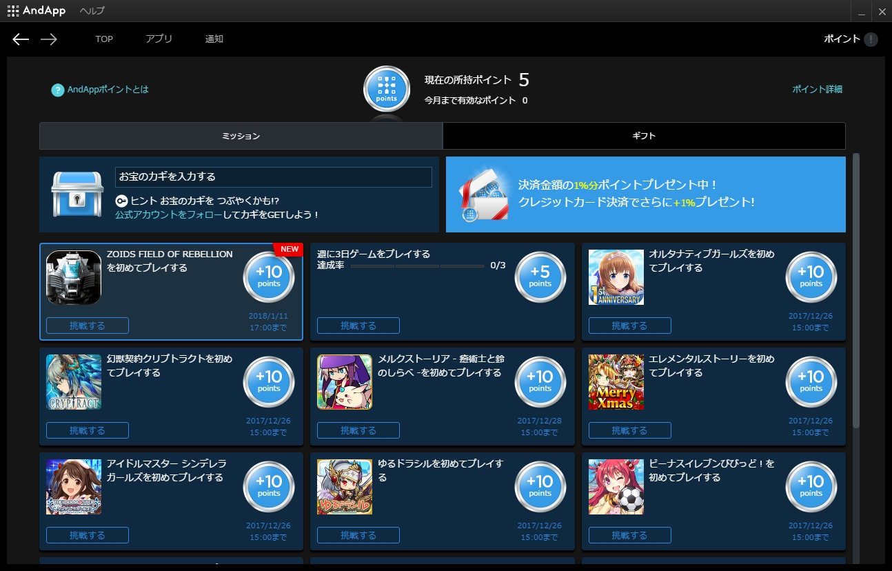Open the 通知 section
This screenshot has width=892, height=571.
coord(214,39)
